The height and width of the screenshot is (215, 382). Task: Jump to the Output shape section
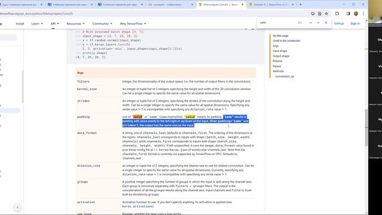coord(281,56)
